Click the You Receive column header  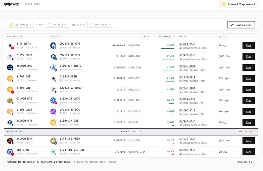15,37
